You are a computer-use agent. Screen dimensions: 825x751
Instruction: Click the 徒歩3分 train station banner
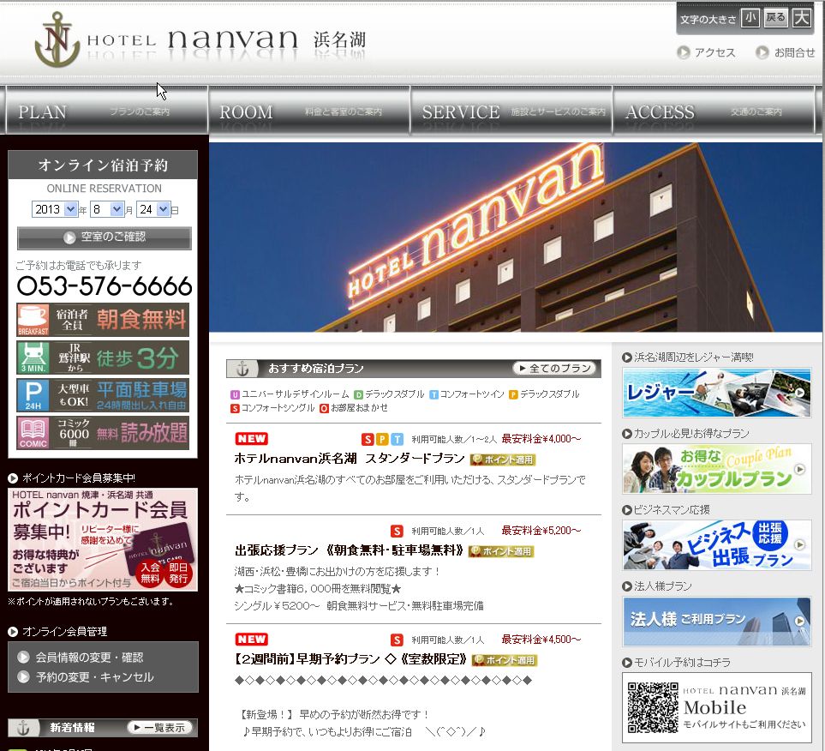tap(103, 357)
